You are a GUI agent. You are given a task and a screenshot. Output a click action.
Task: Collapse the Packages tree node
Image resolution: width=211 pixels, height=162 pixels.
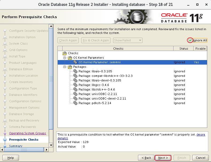65,67
